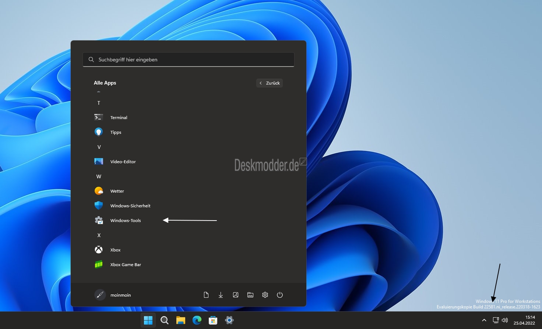Open the Terminal app icon
The width and height of the screenshot is (542, 329).
coord(99,117)
